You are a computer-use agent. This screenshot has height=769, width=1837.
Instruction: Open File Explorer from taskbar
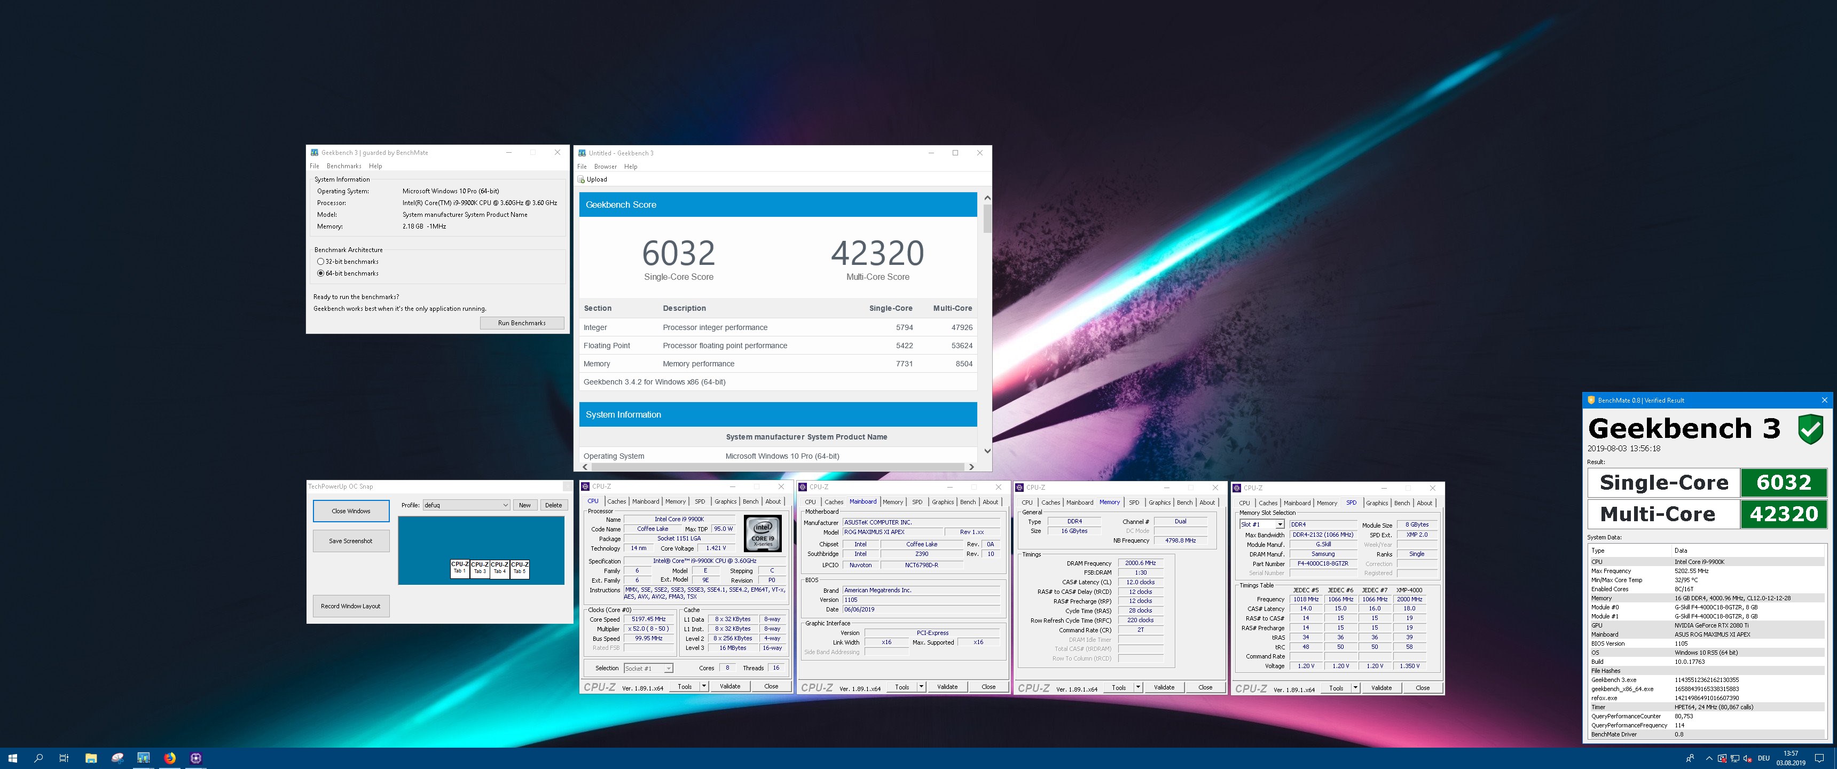pyautogui.click(x=91, y=758)
